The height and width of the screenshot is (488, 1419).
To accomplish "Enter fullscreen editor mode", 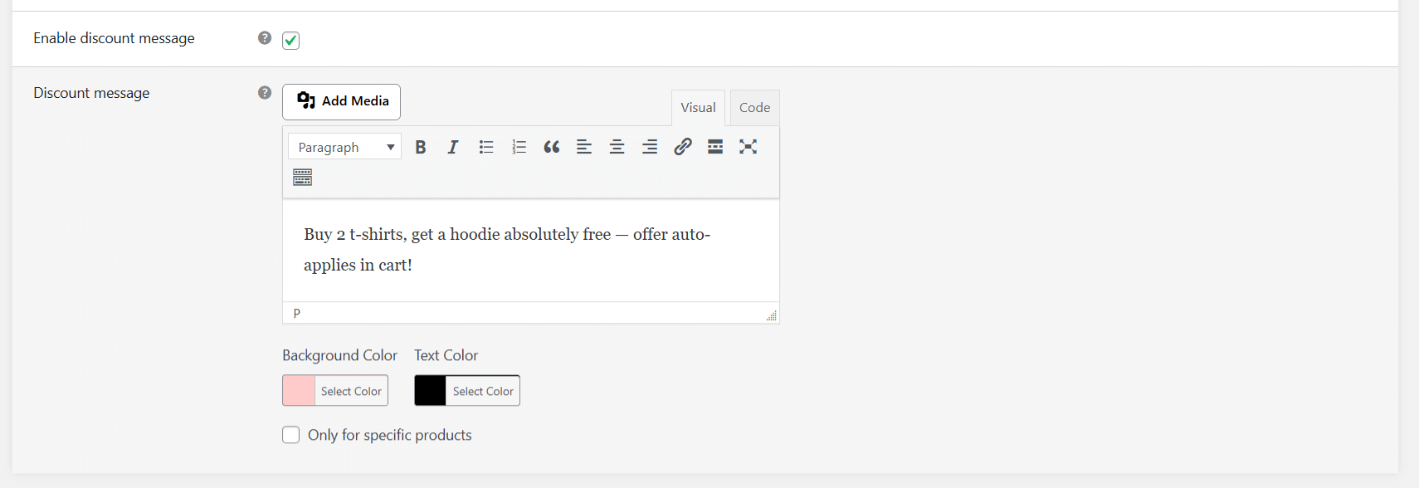I will coord(748,147).
